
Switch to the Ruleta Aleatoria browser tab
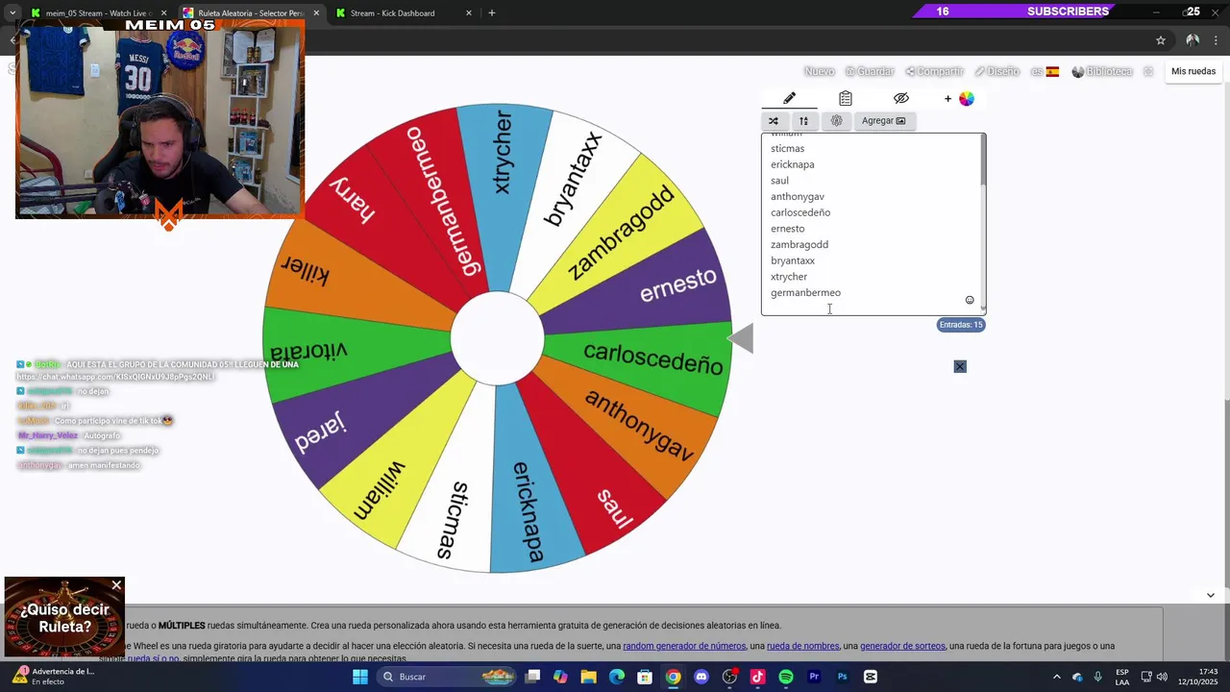click(x=250, y=12)
